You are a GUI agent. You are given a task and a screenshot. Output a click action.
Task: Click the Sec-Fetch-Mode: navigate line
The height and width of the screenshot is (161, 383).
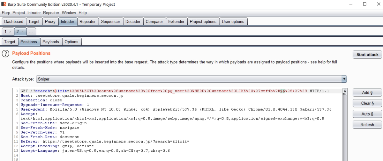pos(50,128)
